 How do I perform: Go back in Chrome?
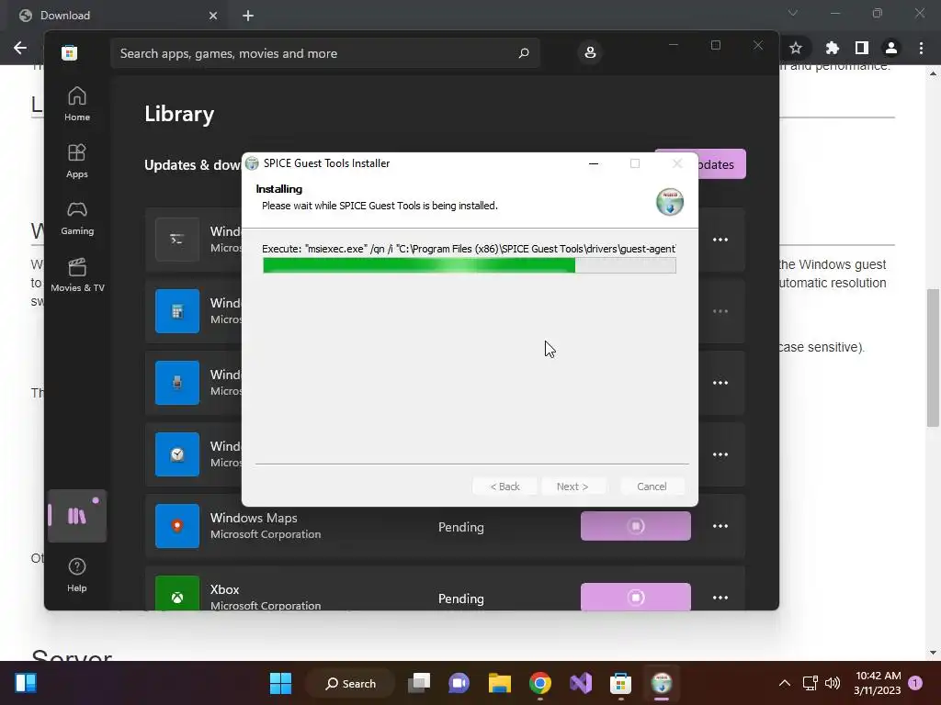(x=20, y=48)
